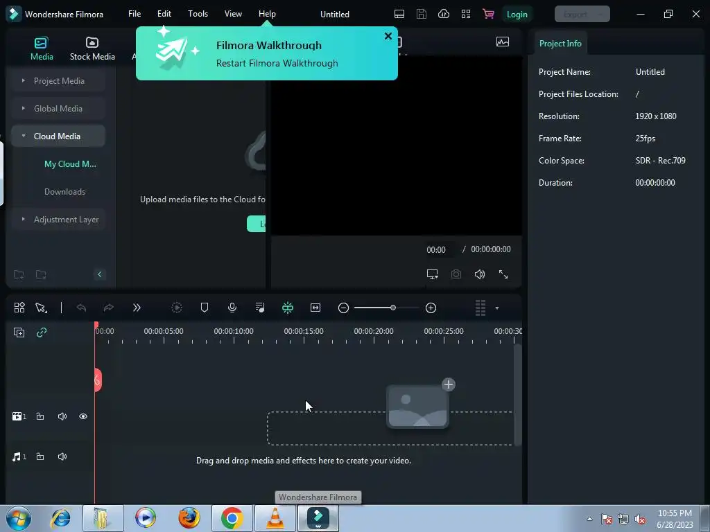Open the timeline layout grid icon
710x532 pixels.
coord(19,308)
